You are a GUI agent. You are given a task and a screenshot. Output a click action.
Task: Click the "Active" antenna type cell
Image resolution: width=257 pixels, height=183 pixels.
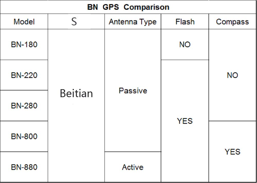132,167
